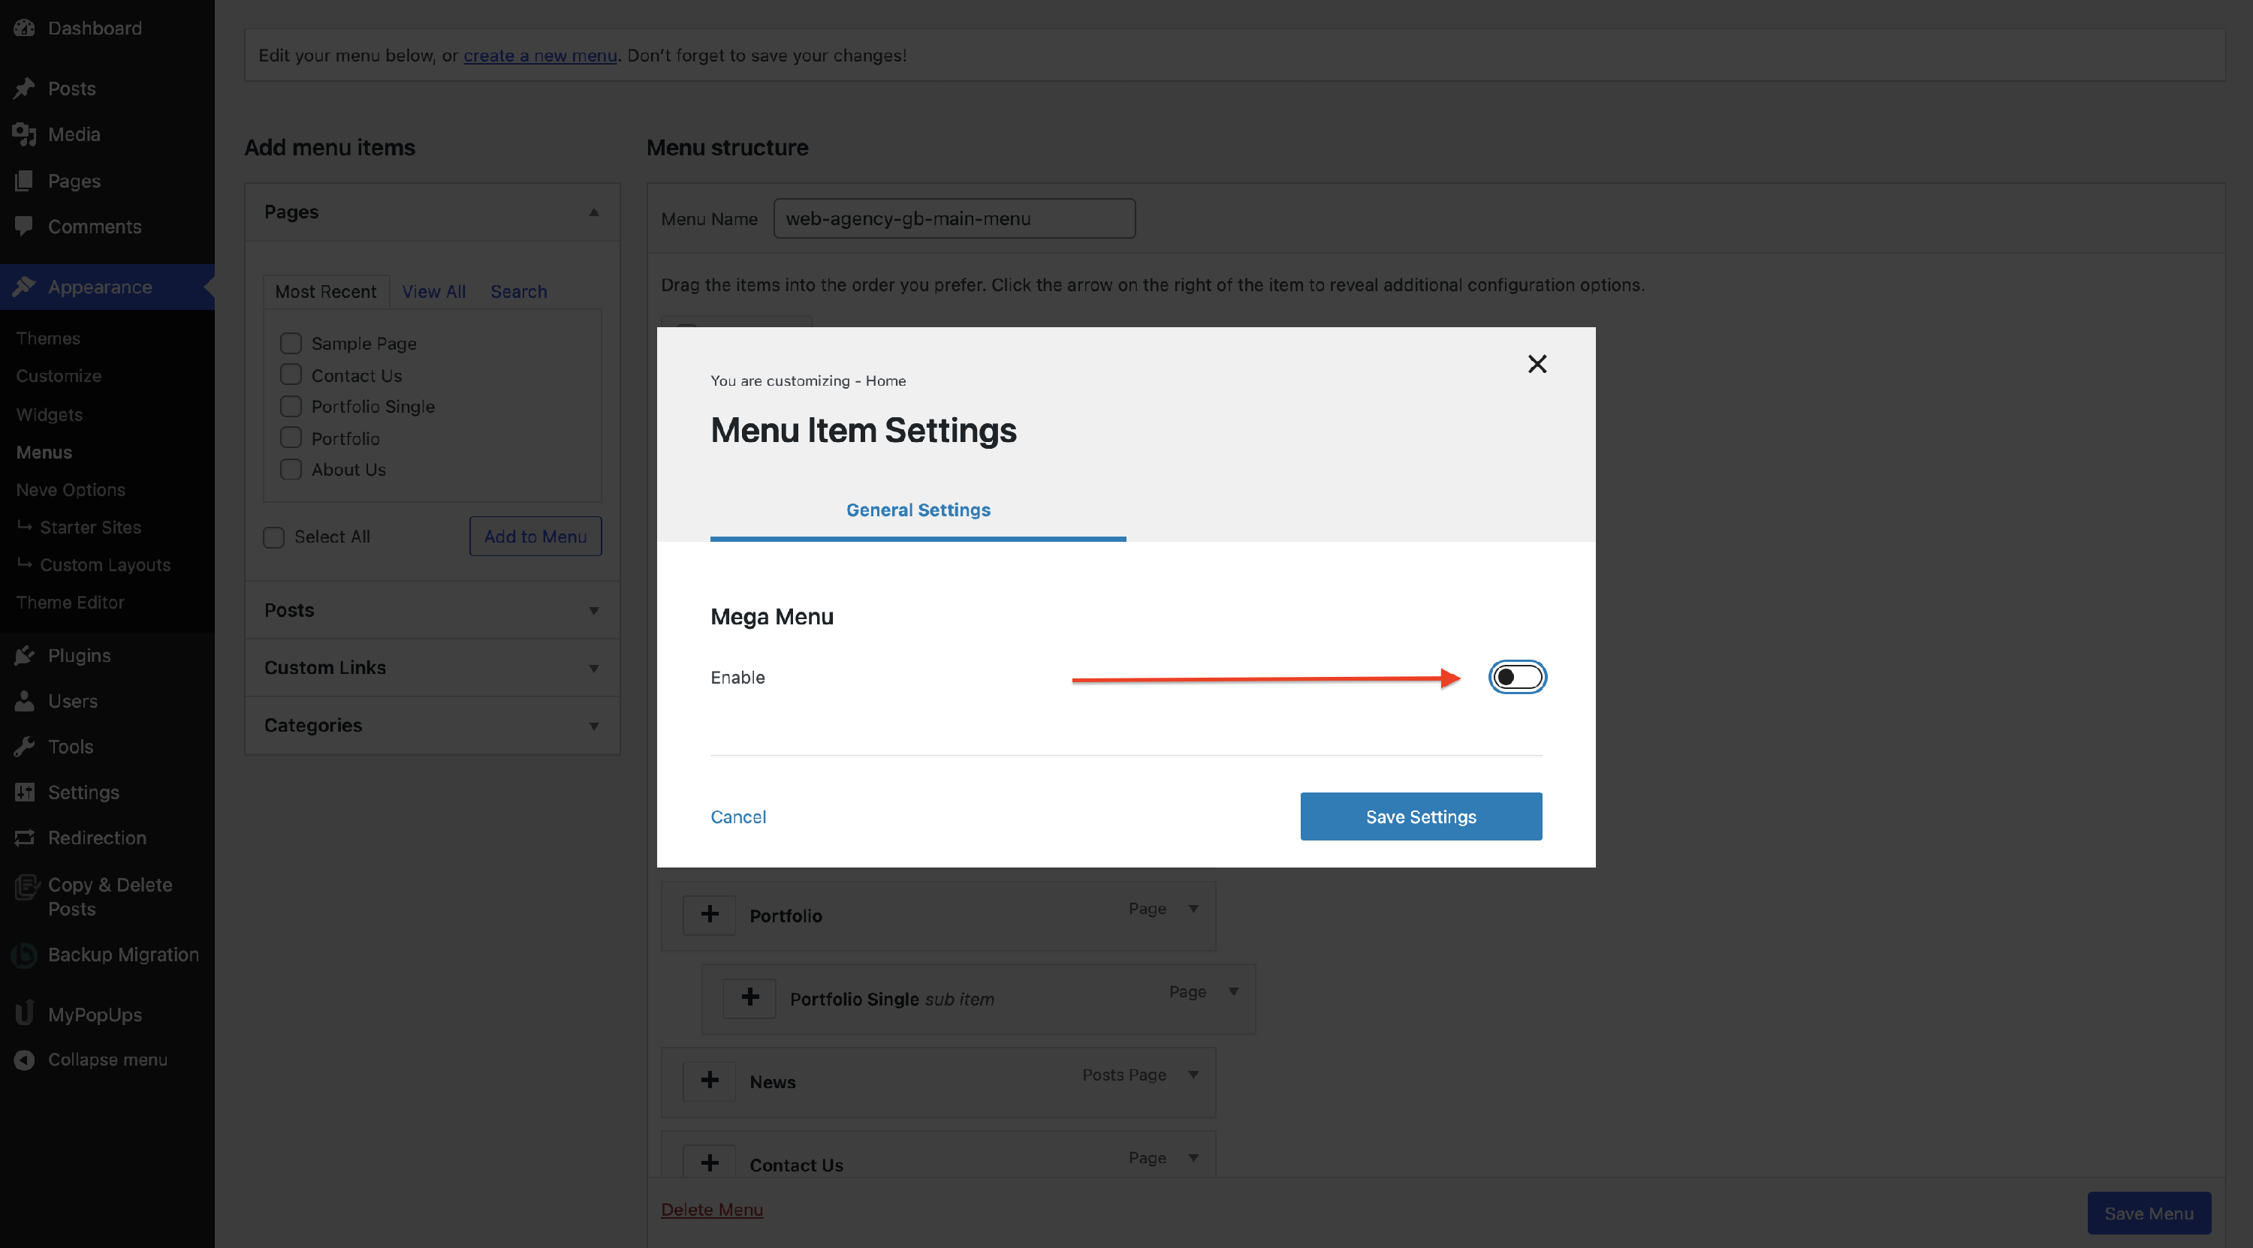The width and height of the screenshot is (2253, 1248).
Task: Check the Sample Page checkbox
Action: click(291, 344)
